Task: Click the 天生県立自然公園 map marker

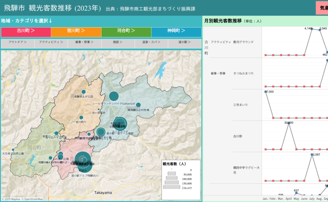Action: pyautogui.click(x=13, y=150)
